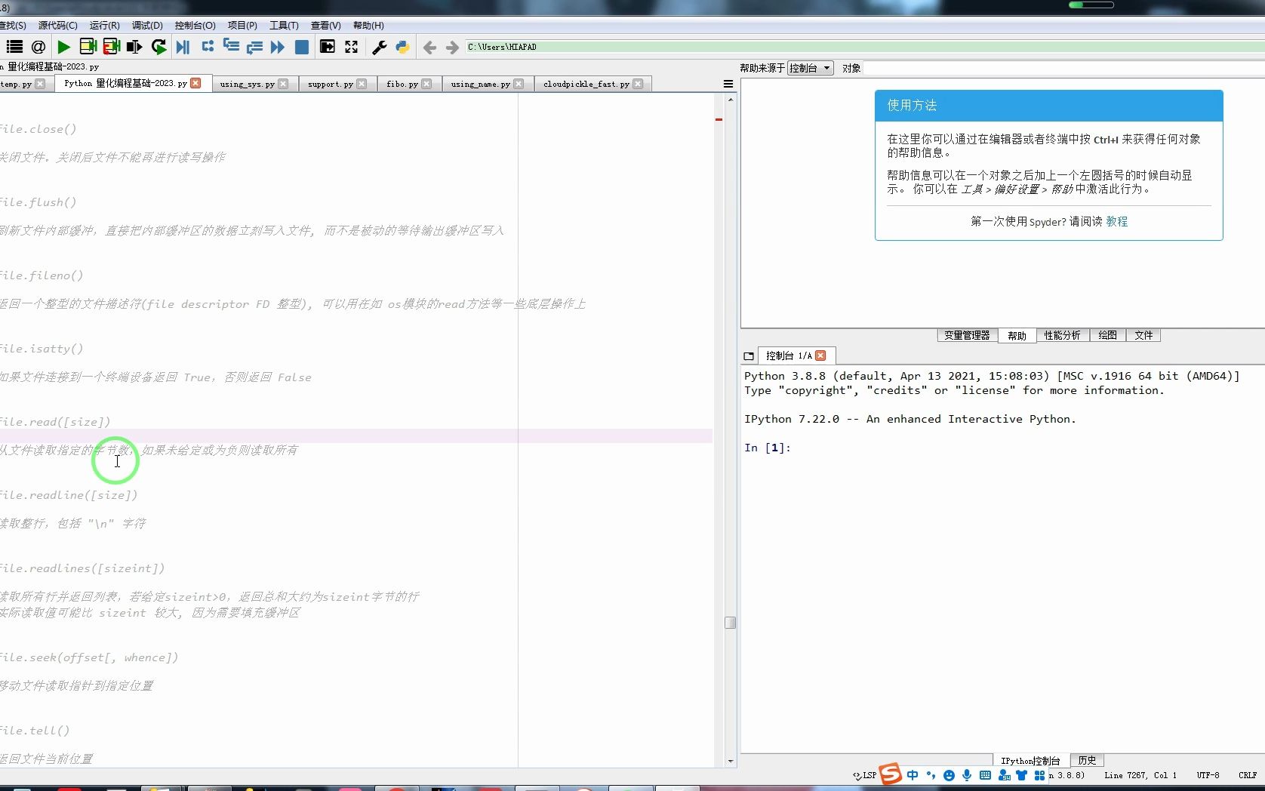This screenshot has width=1265, height=791.
Task: Open Sogou skin shirt icon
Action: click(1021, 775)
